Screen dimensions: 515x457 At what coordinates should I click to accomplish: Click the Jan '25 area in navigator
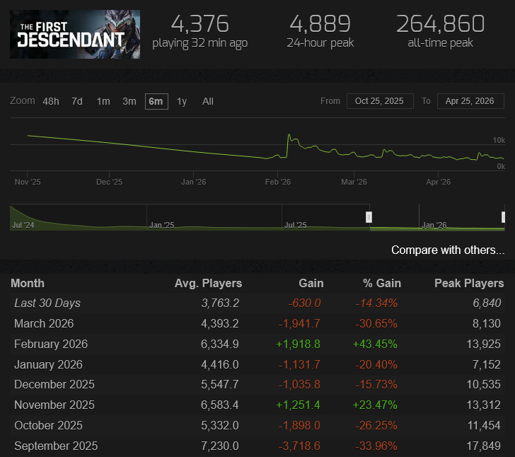tap(162, 225)
